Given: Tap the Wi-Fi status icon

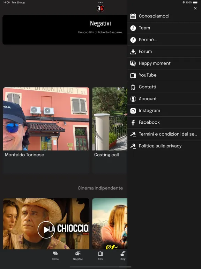Looking at the screenshot, I should (x=184, y=2).
